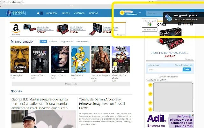This screenshot has width=204, height=128.
Task: Click the Comunidad webseries text
Action: tap(168, 76)
